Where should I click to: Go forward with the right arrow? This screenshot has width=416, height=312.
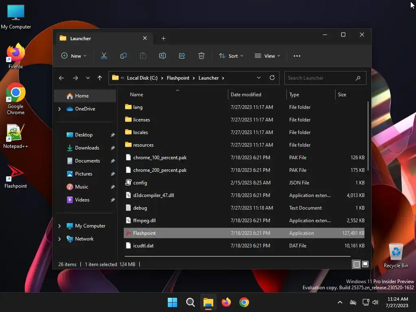[x=75, y=78]
